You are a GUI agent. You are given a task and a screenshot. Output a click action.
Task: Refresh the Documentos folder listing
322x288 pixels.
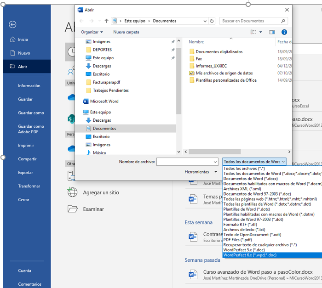coord(212,21)
